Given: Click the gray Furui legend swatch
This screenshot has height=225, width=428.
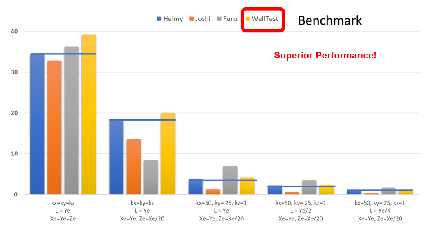Looking at the screenshot, I should 219,19.
